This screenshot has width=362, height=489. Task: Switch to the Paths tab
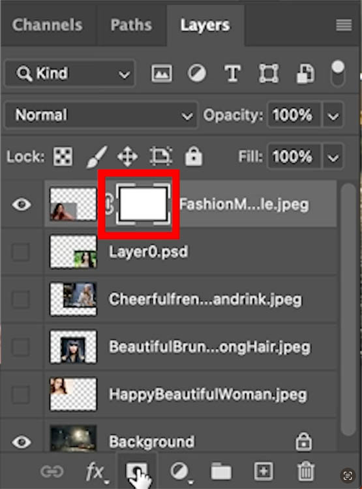131,25
